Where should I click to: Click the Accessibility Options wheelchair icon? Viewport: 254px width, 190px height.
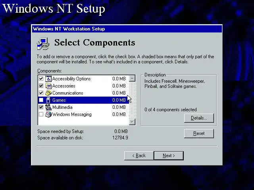click(x=48, y=79)
